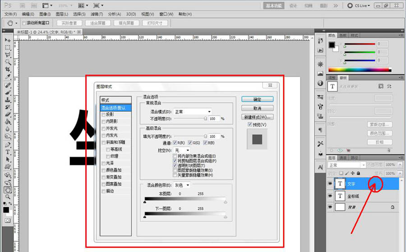406x252 pixels.
Task: Open the Hand tool preset picker arrow
Action: point(16,23)
